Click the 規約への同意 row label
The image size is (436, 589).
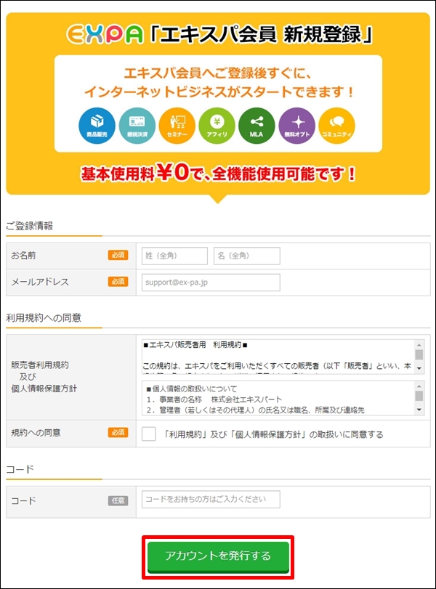point(36,433)
